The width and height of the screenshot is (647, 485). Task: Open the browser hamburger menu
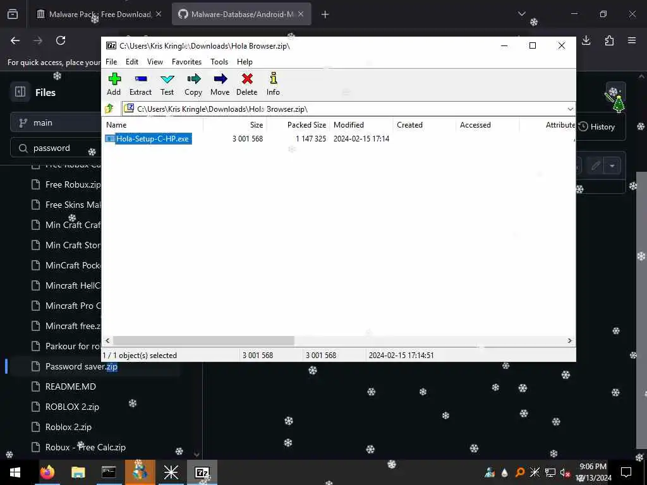coord(632,40)
